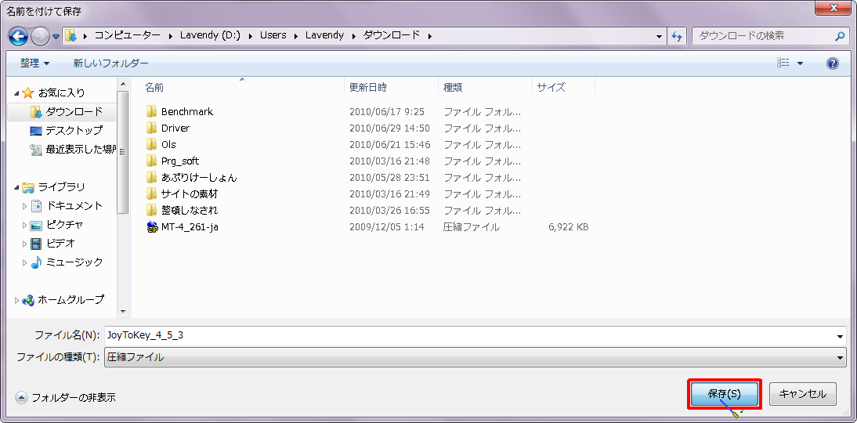Click the Forward navigation arrow button
The width and height of the screenshot is (857, 423).
coord(40,37)
